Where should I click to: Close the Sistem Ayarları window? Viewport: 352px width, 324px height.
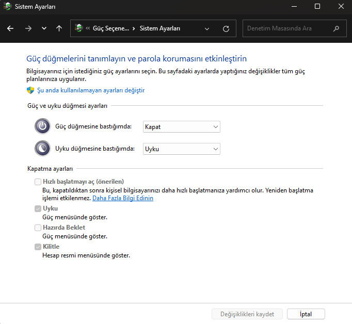tap(341, 7)
